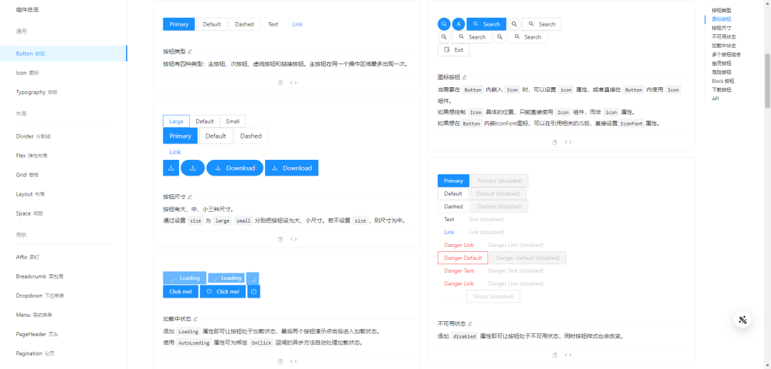This screenshot has width=771, height=369.
Task: Select the Small size radio option
Action: (233, 121)
